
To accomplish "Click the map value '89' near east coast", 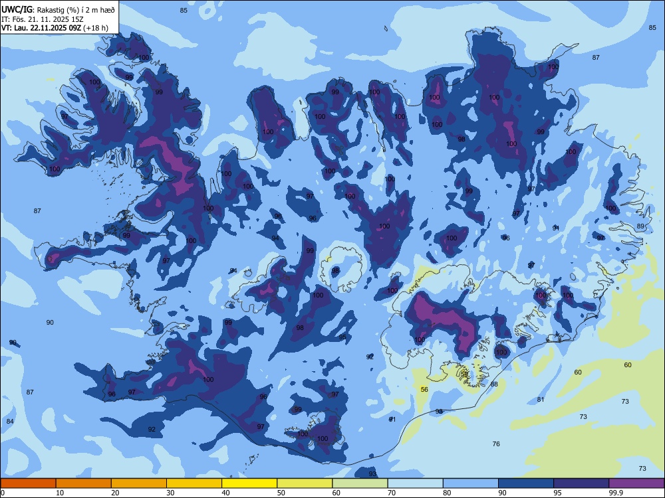I will point(640,226).
